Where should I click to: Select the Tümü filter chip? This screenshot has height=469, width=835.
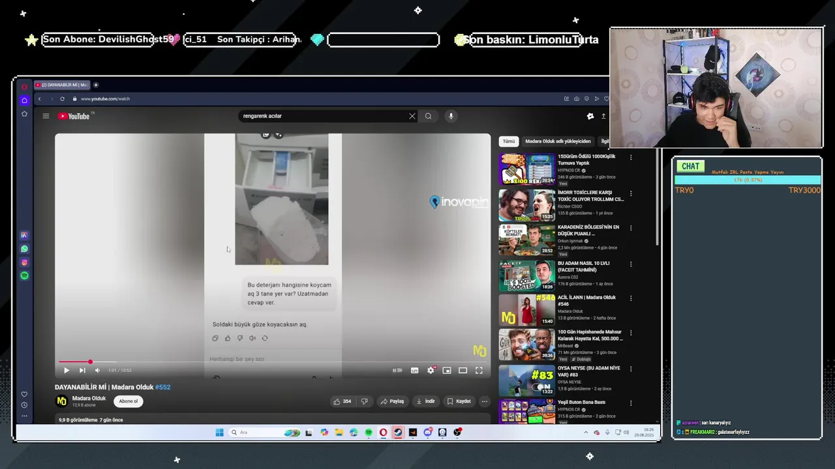[509, 141]
